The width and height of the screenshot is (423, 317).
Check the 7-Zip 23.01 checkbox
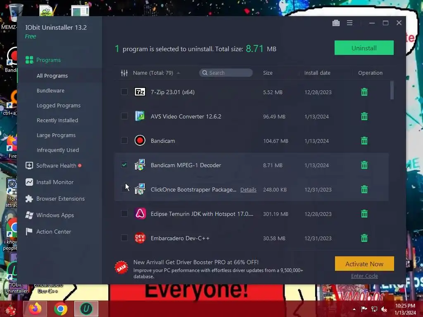click(124, 92)
